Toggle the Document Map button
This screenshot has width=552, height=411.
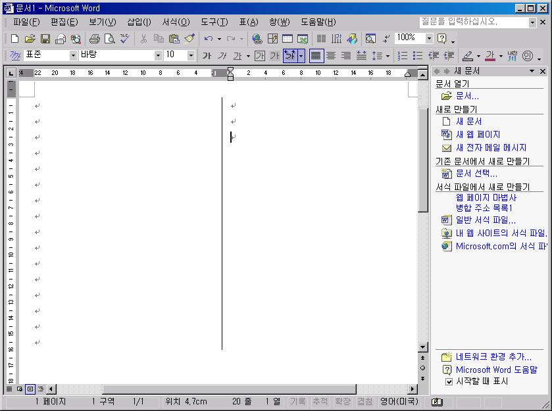coord(370,38)
